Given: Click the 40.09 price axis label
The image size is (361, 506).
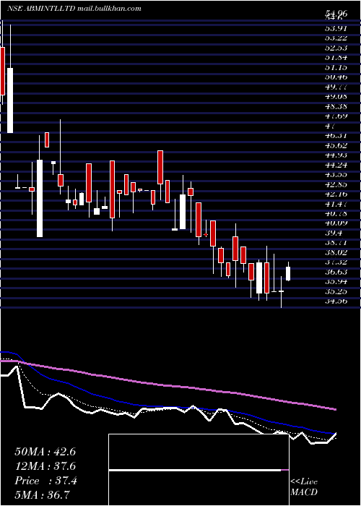Looking at the screenshot, I should (336, 223).
